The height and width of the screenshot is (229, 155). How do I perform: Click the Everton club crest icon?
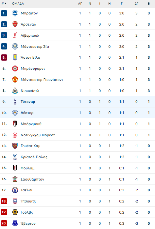click(15, 223)
